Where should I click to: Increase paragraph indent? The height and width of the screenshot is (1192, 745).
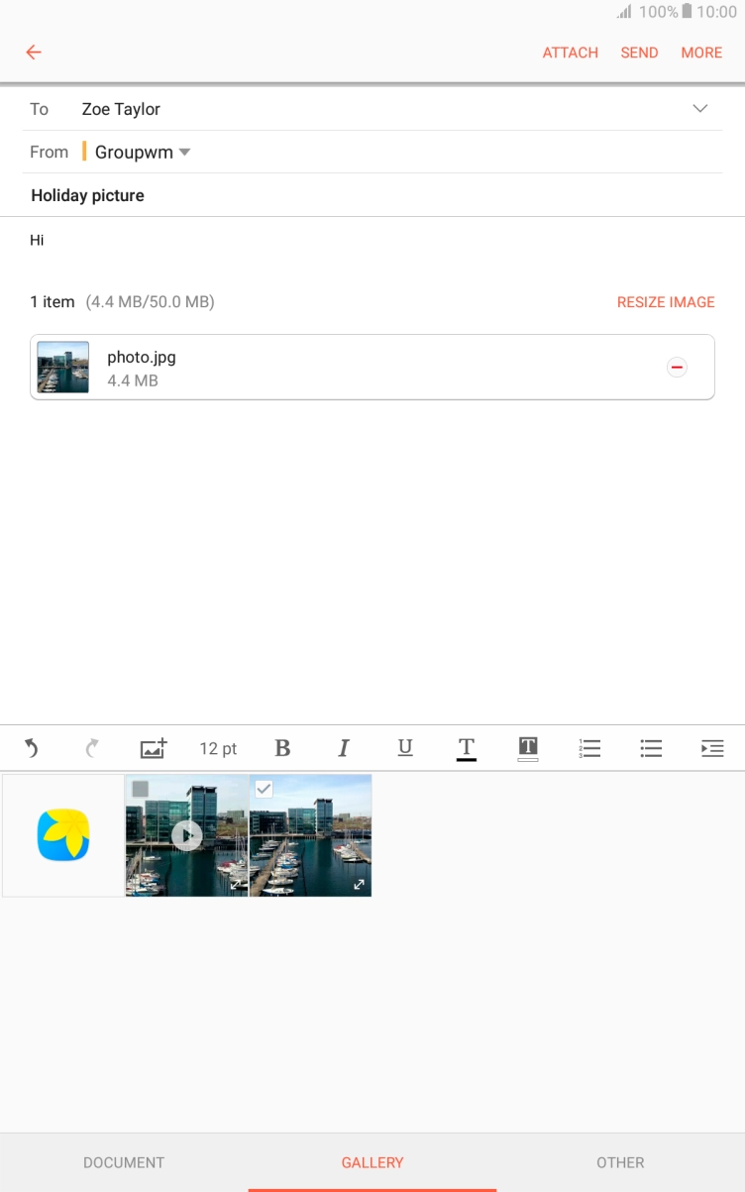[x=712, y=748]
